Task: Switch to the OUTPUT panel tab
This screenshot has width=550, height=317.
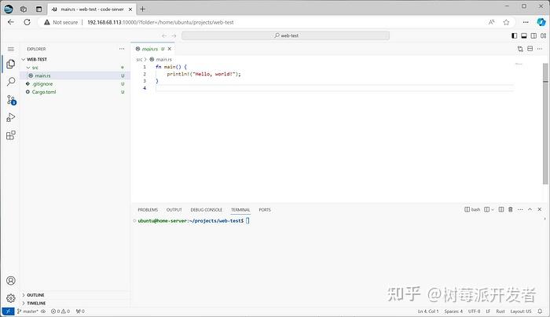Action: (174, 209)
